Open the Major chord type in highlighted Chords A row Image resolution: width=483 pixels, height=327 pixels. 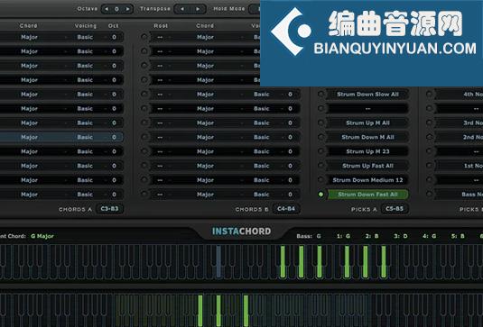[29, 137]
